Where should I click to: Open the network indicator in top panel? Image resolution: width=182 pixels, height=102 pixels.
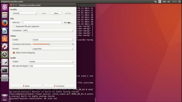click(x=156, y=2)
